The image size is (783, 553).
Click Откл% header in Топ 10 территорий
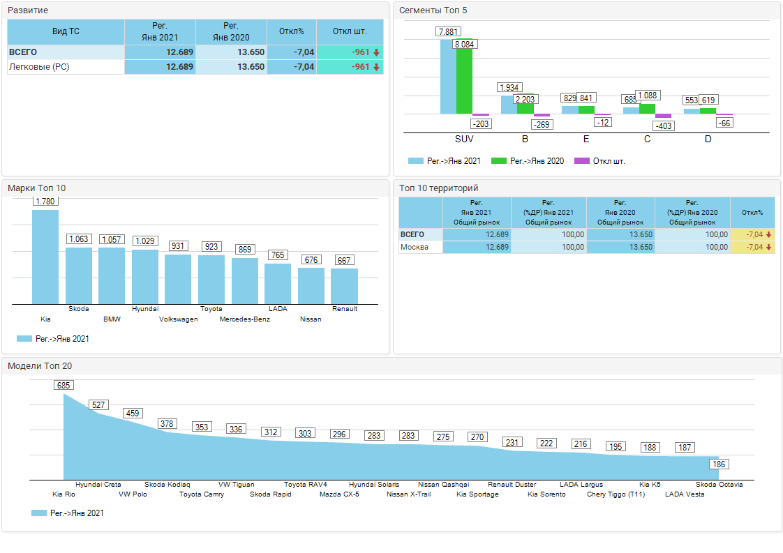coord(753,212)
